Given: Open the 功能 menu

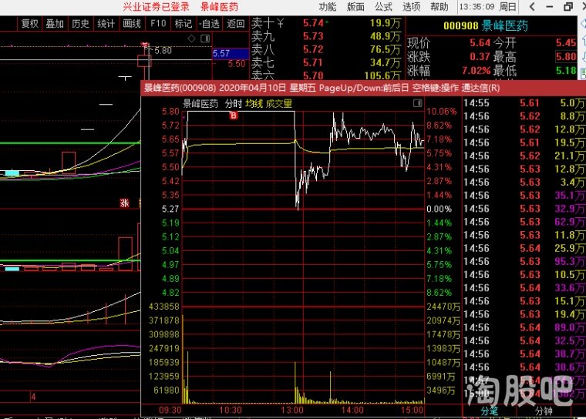Looking at the screenshot, I should click(328, 7).
